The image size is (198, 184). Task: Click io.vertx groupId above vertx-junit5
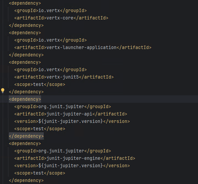[49, 70]
